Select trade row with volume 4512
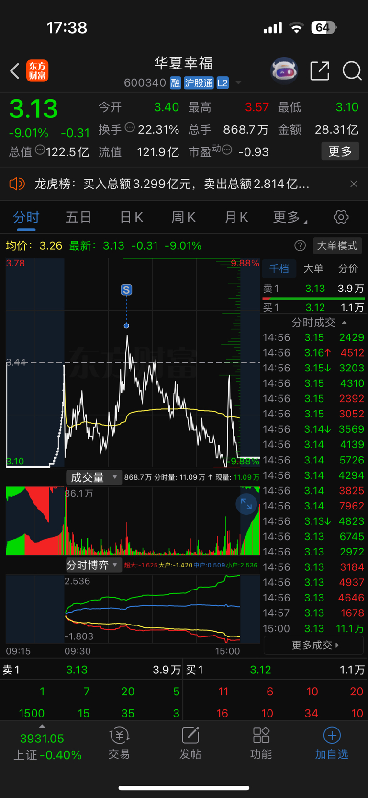 [x=313, y=353]
